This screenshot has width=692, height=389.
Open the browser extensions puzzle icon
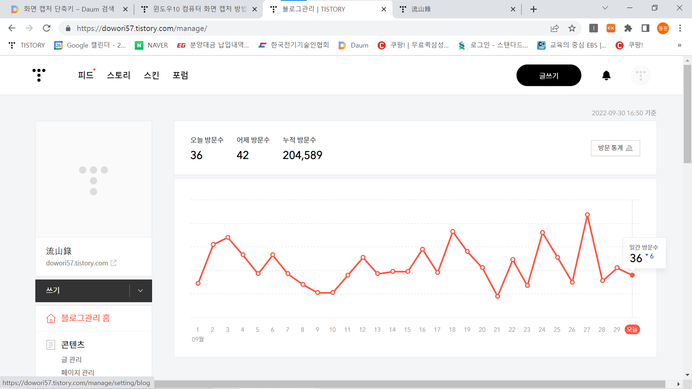click(x=628, y=28)
